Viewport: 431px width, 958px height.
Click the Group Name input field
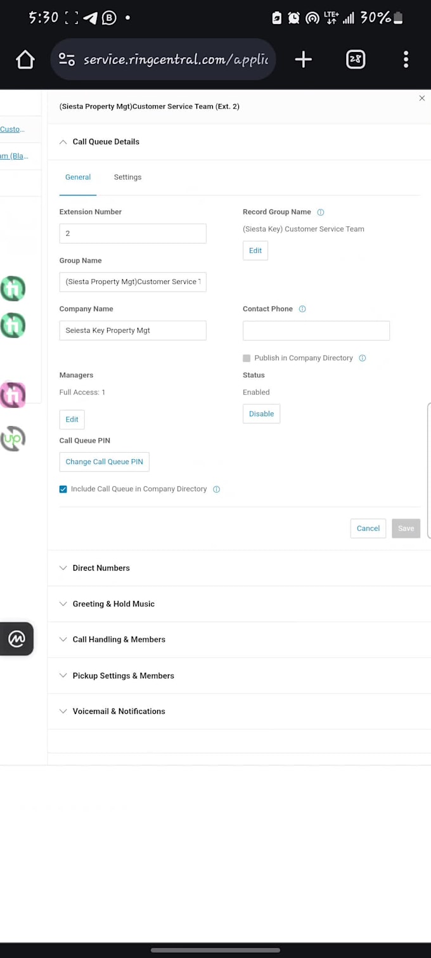133,282
